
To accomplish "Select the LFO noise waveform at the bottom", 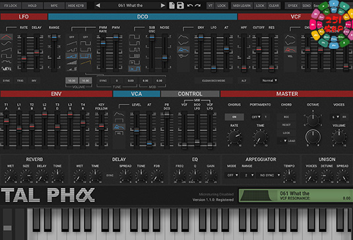I will pos(7,68).
